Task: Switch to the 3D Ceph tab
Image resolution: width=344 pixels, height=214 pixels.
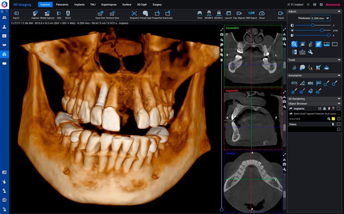Action: click(142, 4)
